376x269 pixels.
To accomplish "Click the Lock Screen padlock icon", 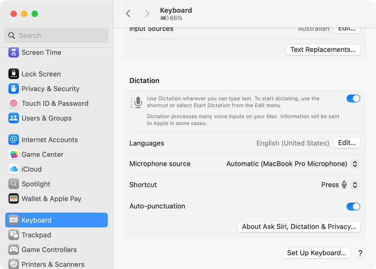I will [x=14, y=74].
